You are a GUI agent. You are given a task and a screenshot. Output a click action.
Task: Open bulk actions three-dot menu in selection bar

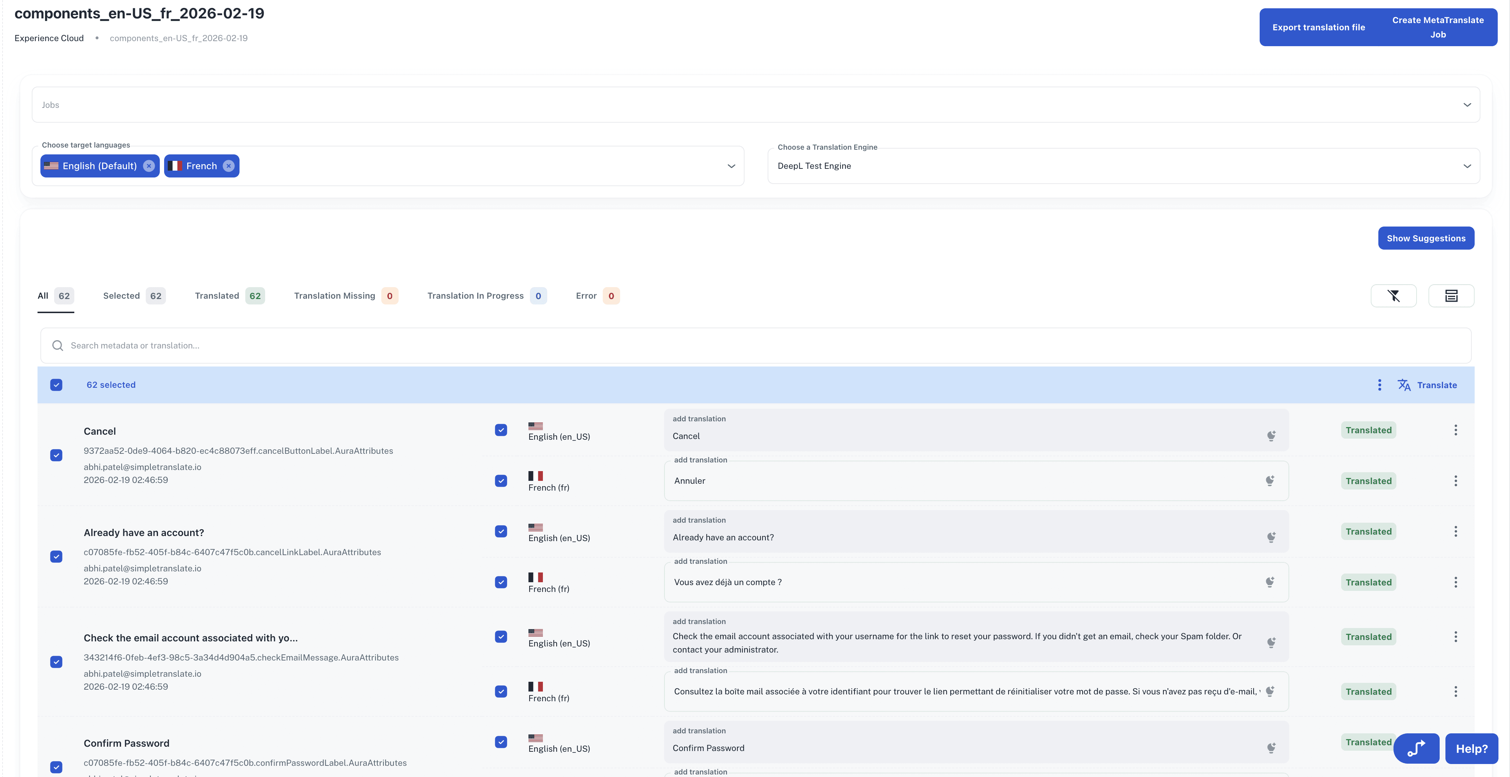coord(1379,385)
